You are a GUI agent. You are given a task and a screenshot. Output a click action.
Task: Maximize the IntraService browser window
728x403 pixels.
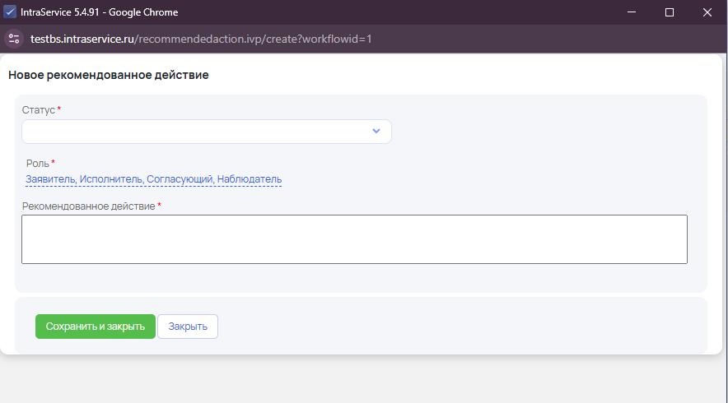670,12
